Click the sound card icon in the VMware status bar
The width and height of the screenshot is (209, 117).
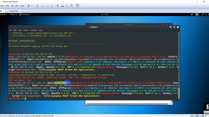[x=203, y=116]
